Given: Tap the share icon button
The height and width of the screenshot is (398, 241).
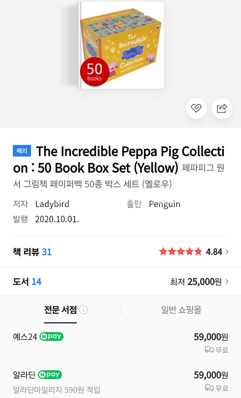Looking at the screenshot, I should point(222,108).
